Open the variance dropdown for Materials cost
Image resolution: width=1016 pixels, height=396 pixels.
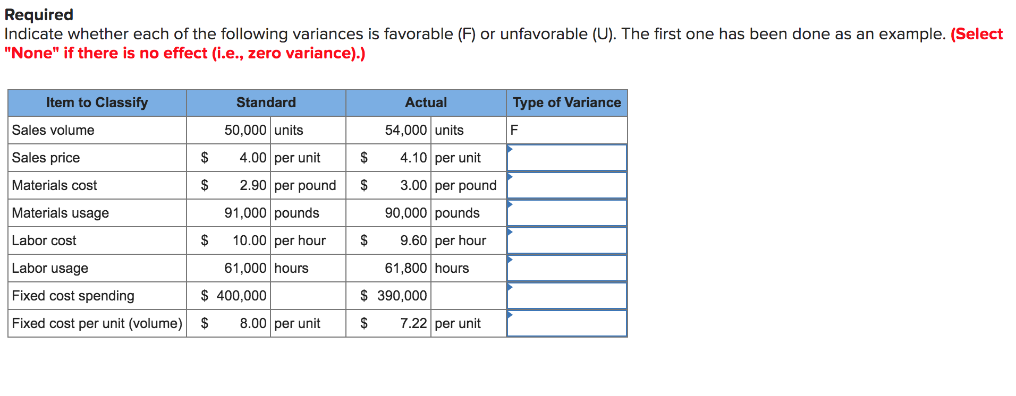[x=566, y=185]
